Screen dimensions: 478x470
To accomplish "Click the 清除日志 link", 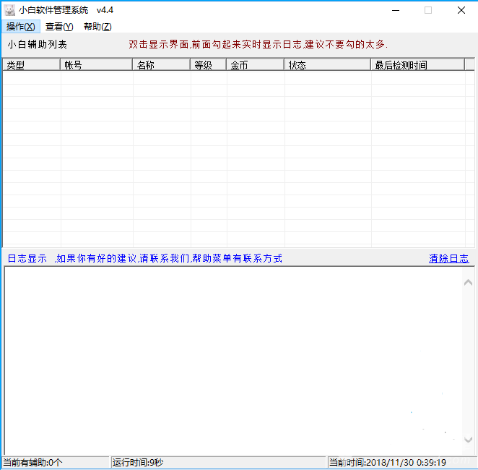I will [x=448, y=259].
